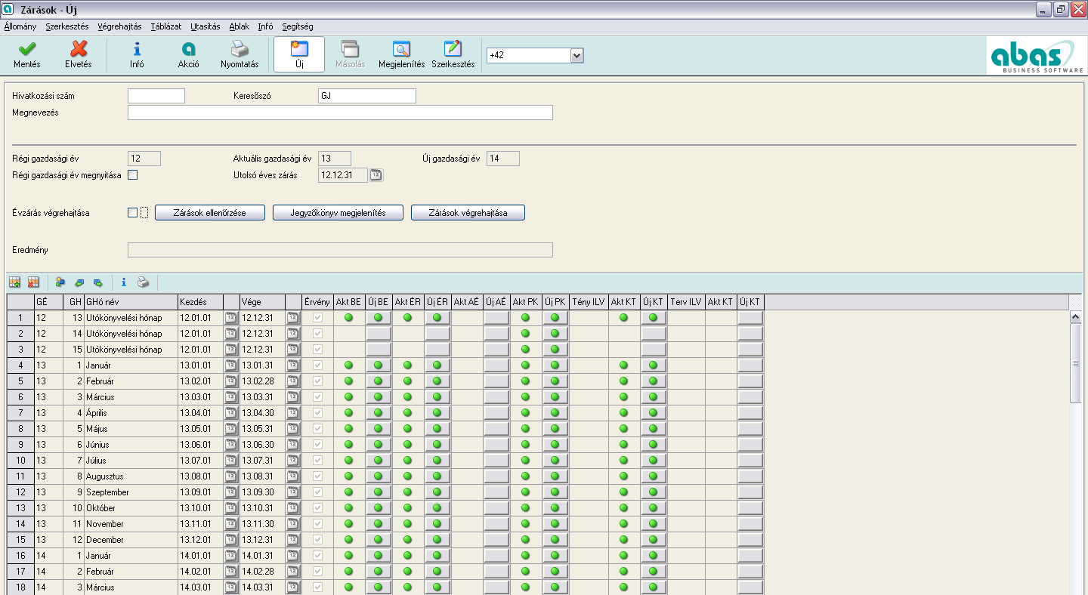Click the 13.02.28 end date cell
The height and width of the screenshot is (595, 1088).
[262, 381]
